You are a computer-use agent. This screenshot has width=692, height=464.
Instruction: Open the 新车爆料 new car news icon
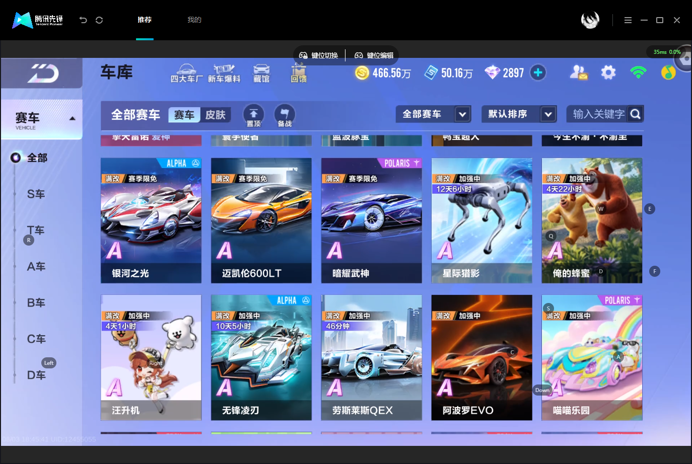[224, 73]
